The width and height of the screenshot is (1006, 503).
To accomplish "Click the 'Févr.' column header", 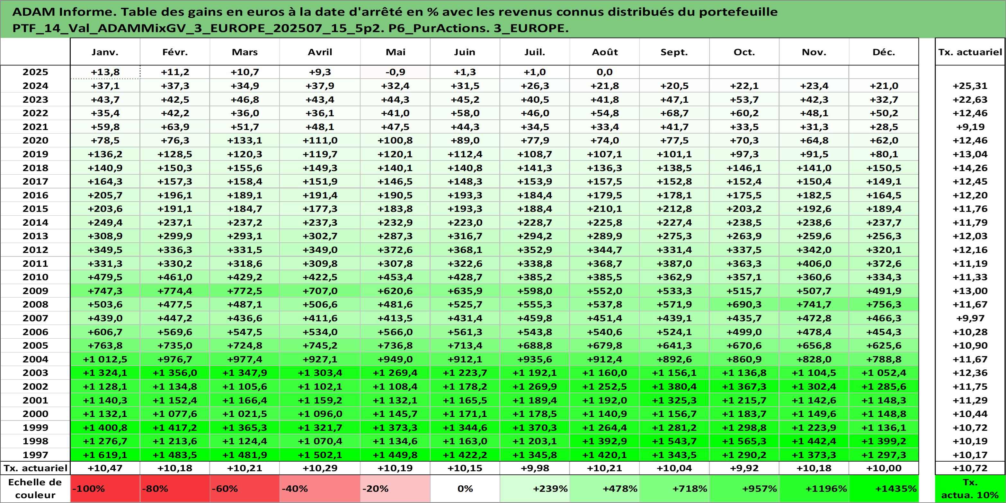I will 175,52.
